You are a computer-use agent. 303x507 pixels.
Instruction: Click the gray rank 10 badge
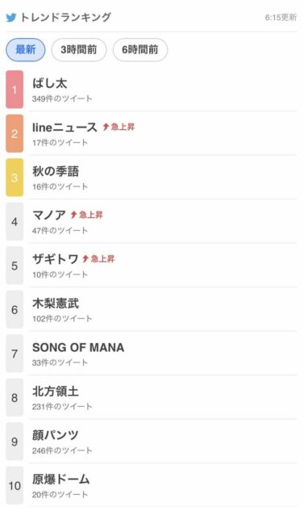point(15,485)
